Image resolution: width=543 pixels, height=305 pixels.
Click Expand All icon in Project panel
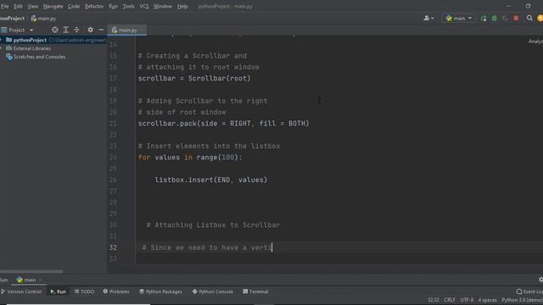66,30
